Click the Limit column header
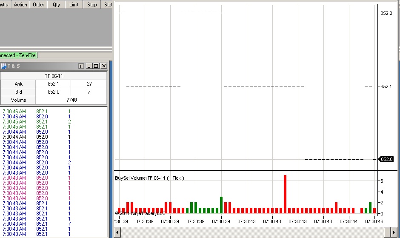 (x=74, y=5)
